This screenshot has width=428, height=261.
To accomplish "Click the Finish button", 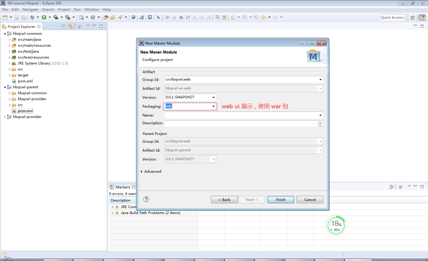I will coord(281,199).
